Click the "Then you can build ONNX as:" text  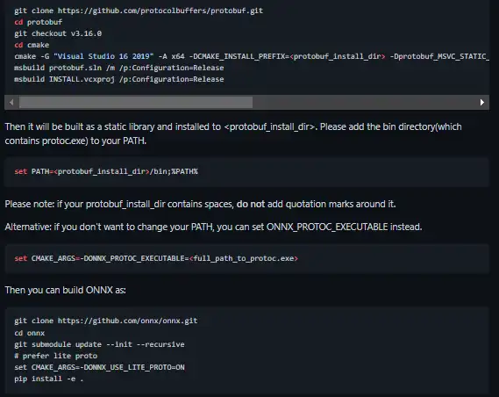[x=65, y=290]
